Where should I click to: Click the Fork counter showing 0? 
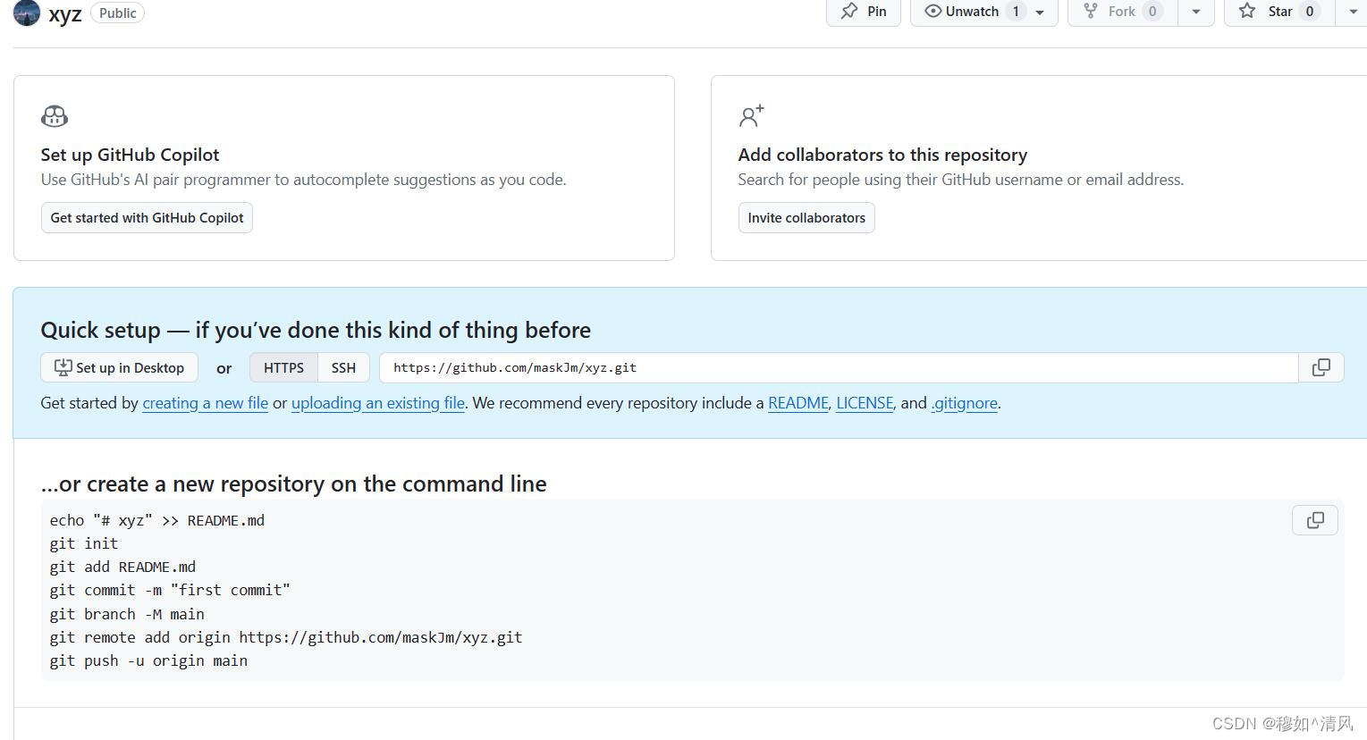click(1152, 12)
